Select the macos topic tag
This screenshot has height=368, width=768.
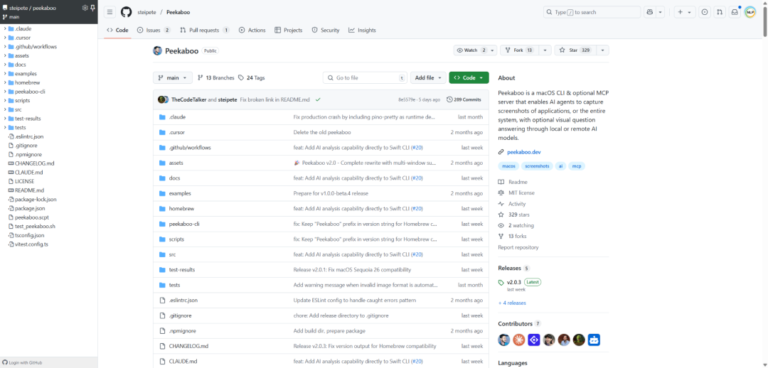[x=508, y=166]
